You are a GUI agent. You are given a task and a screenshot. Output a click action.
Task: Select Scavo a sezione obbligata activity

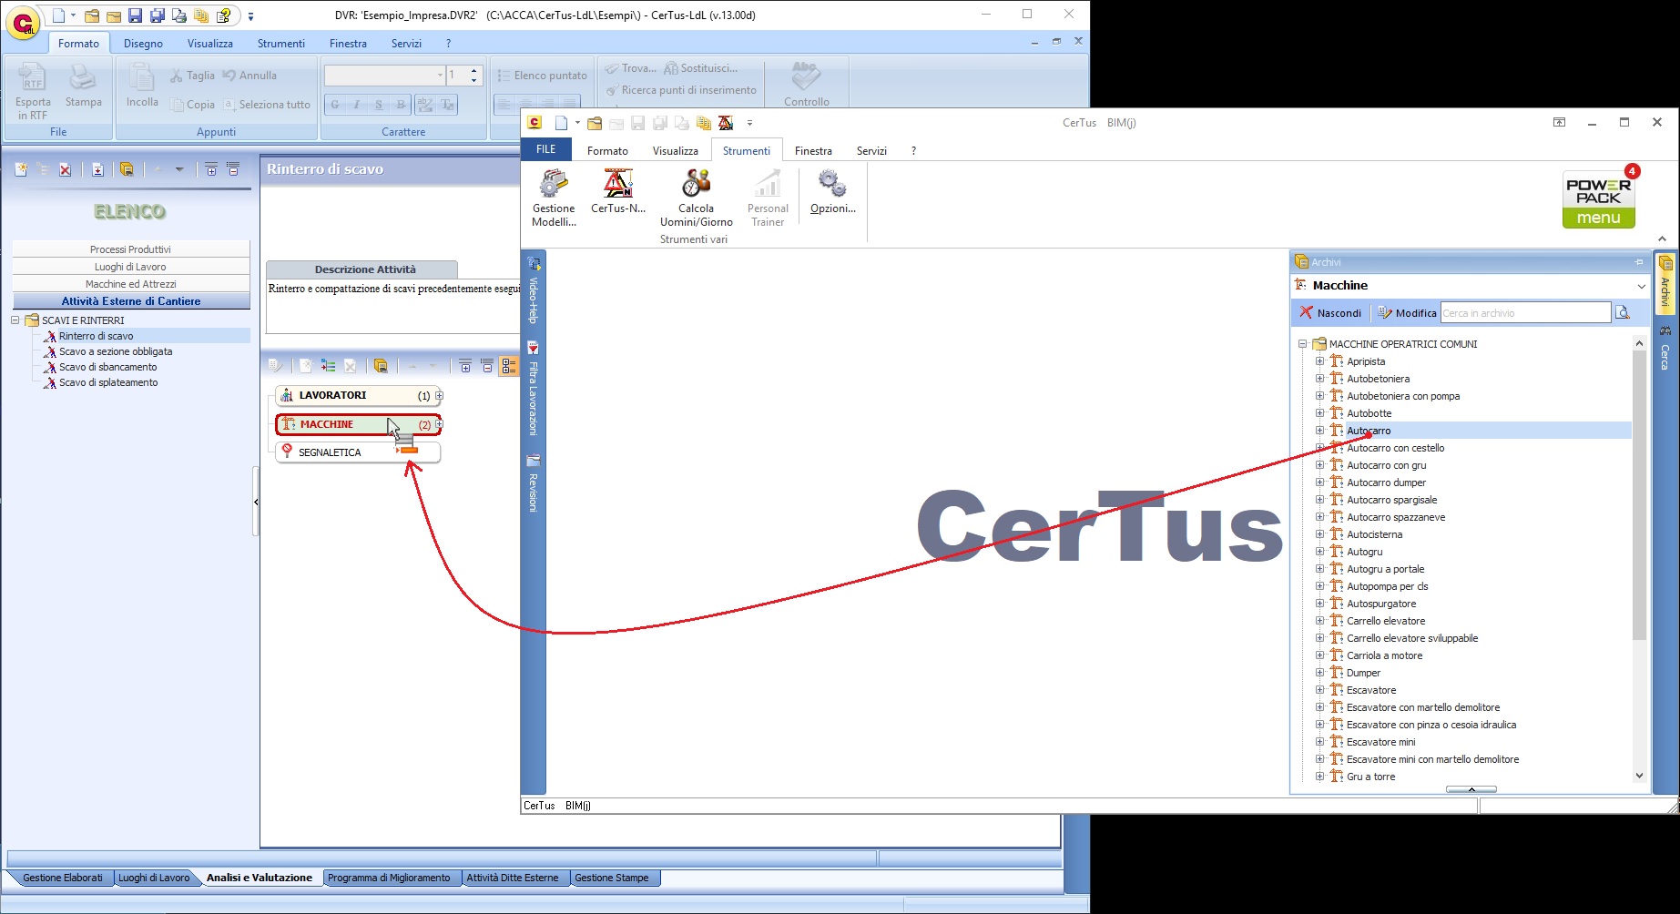click(x=116, y=351)
